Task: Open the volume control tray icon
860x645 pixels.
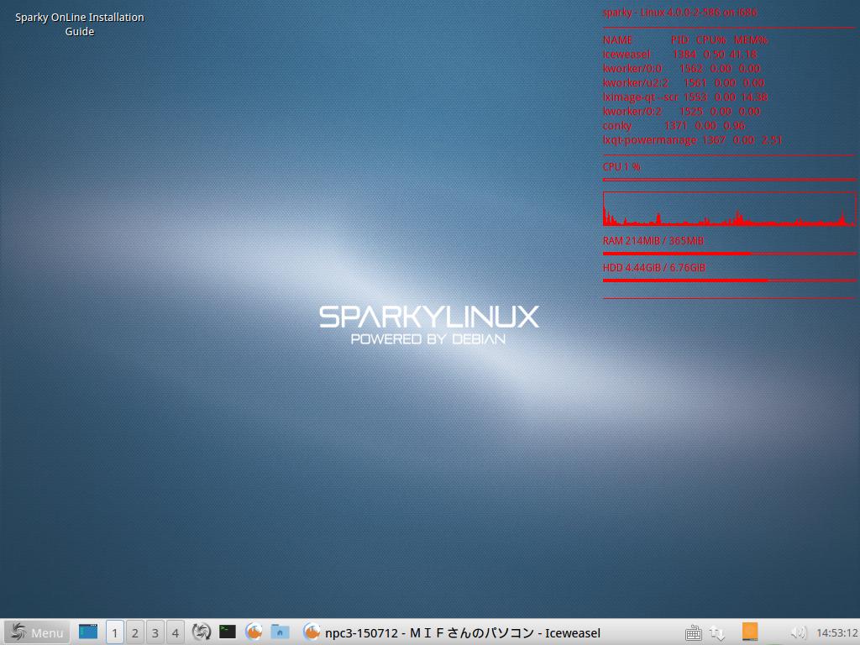Action: (798, 632)
